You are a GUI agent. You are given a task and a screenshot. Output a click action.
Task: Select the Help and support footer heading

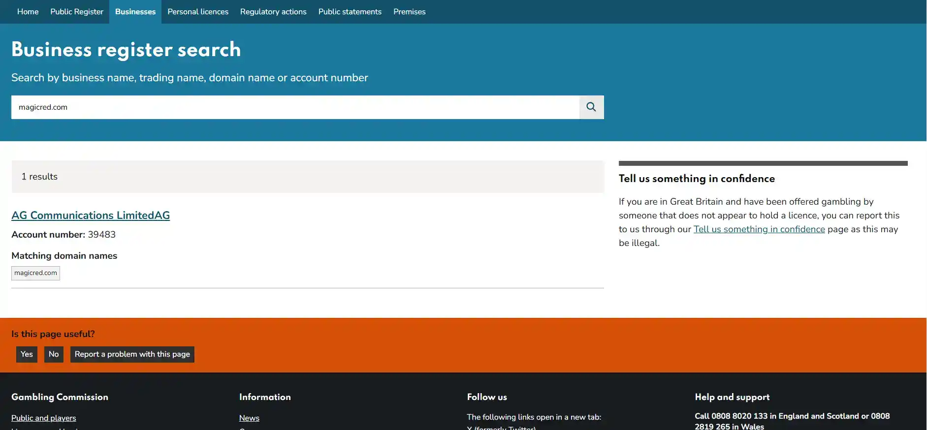732,397
